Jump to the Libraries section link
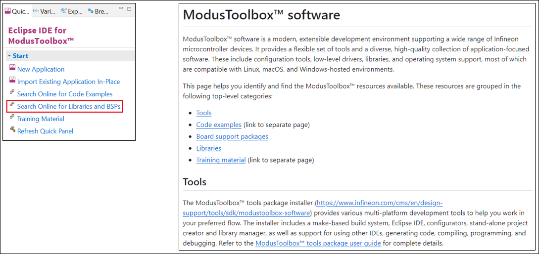 click(209, 148)
